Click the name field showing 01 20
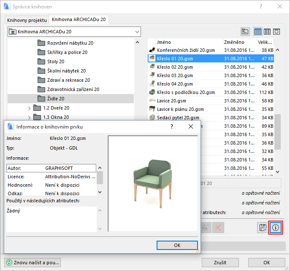290x271 pixels. pyautogui.click(x=241, y=183)
